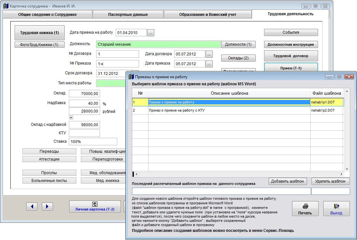This screenshot has width=357, height=240.
Task: Click the small plus under Надбавка
Action: click(71, 117)
